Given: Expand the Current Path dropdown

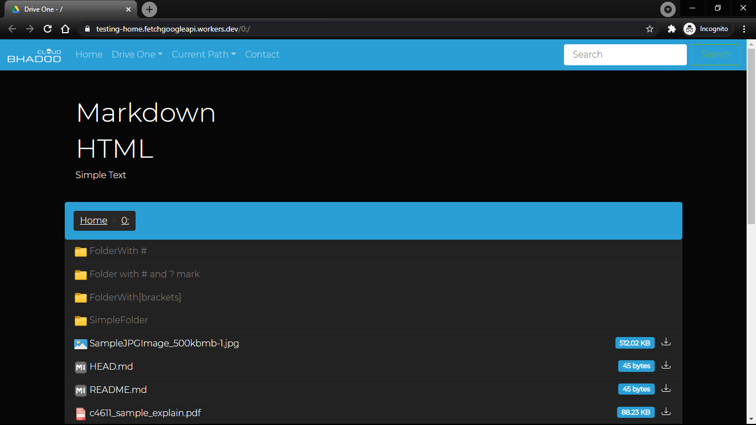Looking at the screenshot, I should [x=204, y=54].
